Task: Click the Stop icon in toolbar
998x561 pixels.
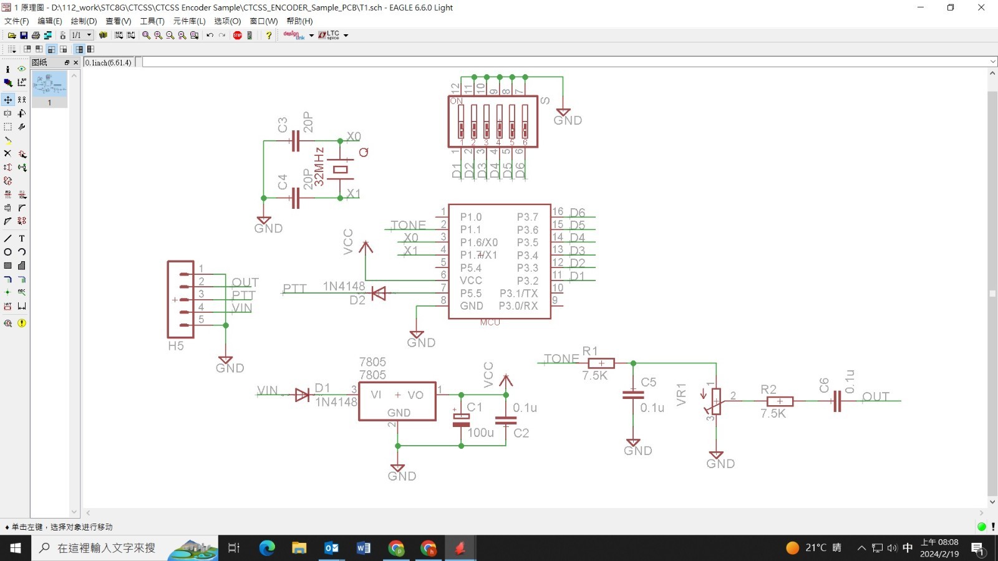Action: 238,35
